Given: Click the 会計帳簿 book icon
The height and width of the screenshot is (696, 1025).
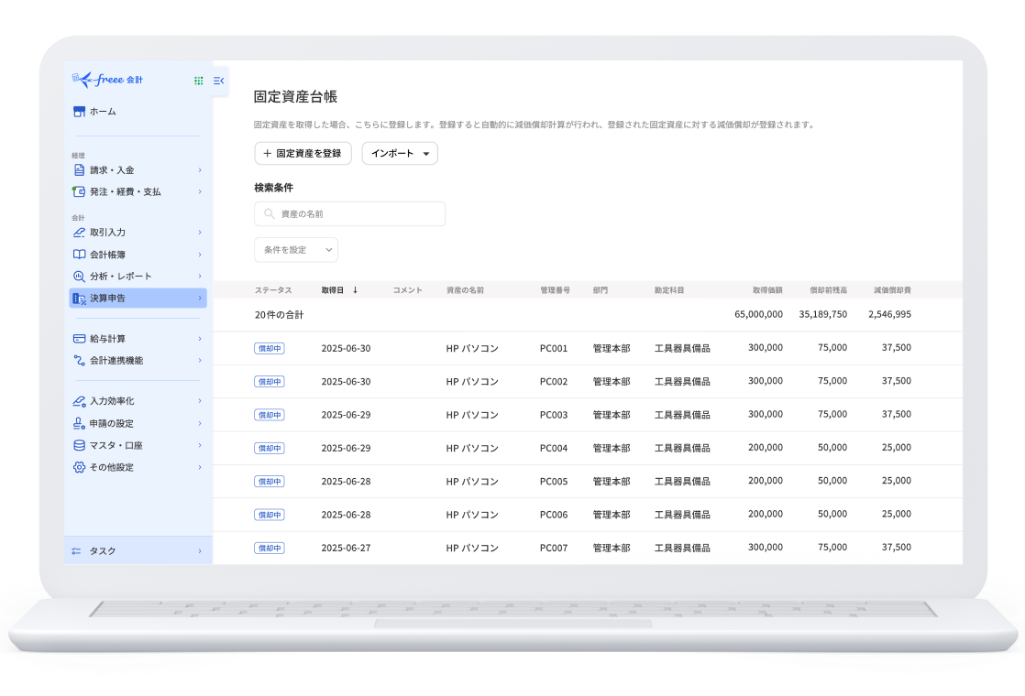Looking at the screenshot, I should 79,255.
